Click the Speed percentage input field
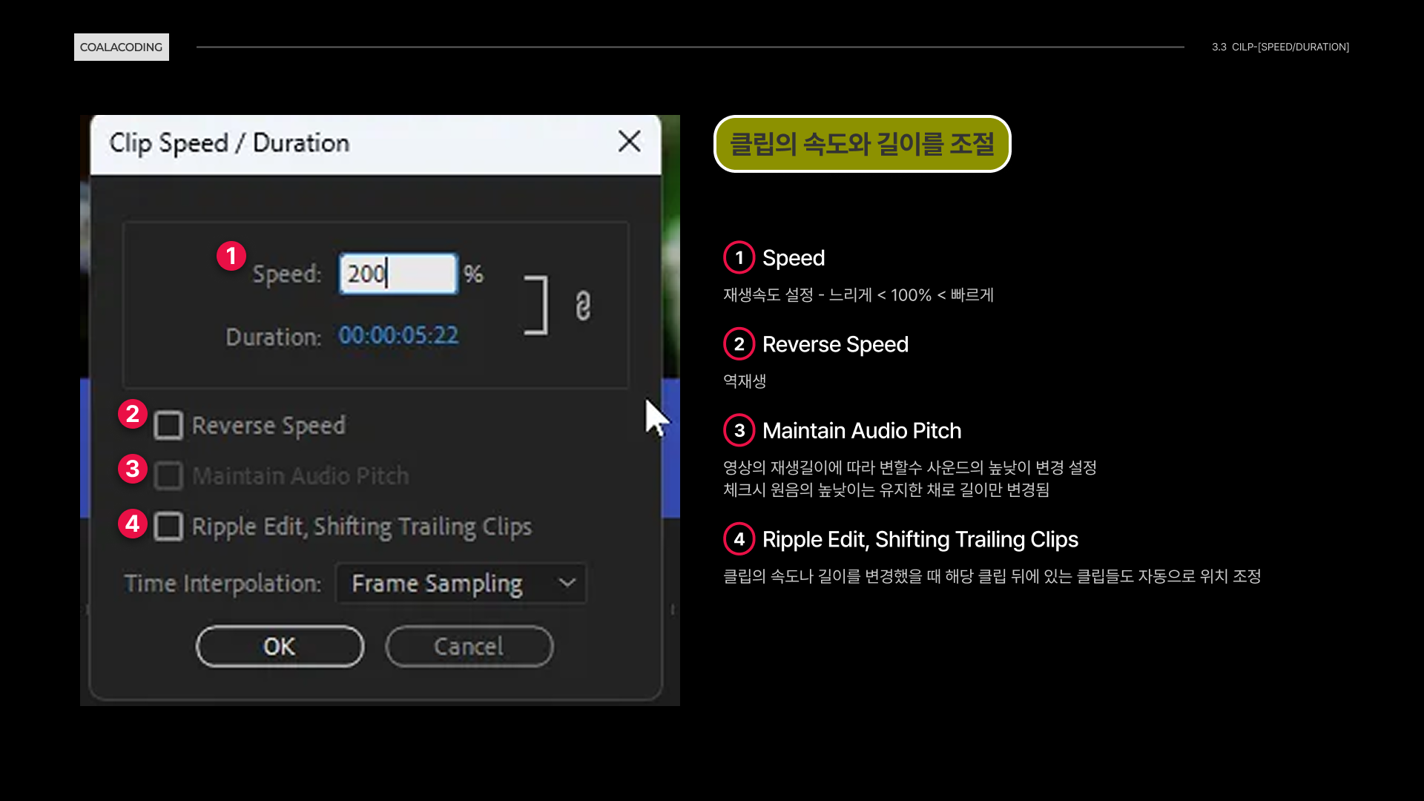The height and width of the screenshot is (801, 1424). tap(398, 274)
